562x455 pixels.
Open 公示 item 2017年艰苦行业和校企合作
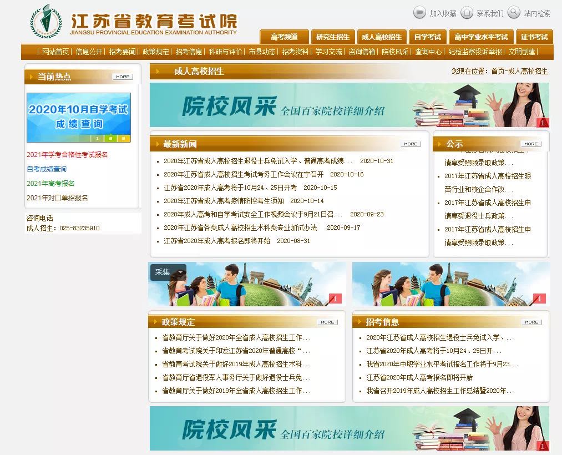[488, 183]
